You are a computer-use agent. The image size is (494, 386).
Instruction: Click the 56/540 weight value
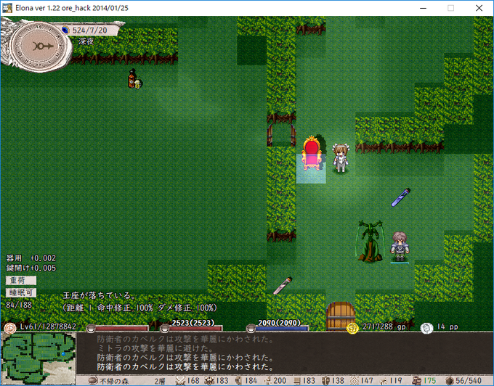point(469,381)
